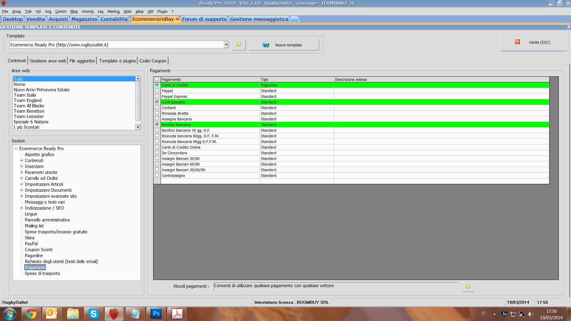Switch to Ready Pro strawberry taskbar icon
571x321 pixels.
point(114,314)
